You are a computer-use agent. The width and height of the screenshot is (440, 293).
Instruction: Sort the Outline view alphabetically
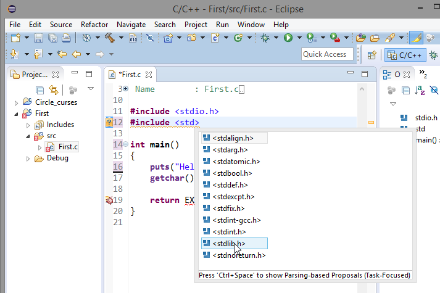click(x=421, y=90)
